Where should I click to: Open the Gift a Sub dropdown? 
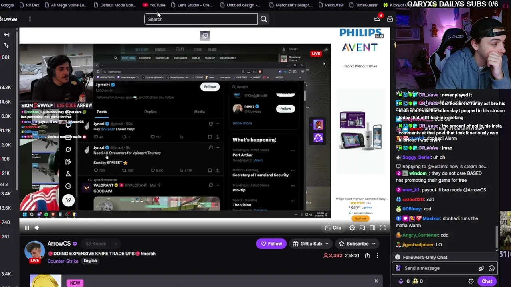click(311, 244)
